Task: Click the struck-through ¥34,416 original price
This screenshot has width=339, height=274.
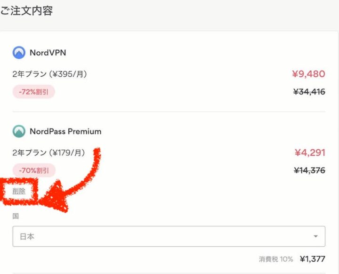Action: [x=309, y=92]
